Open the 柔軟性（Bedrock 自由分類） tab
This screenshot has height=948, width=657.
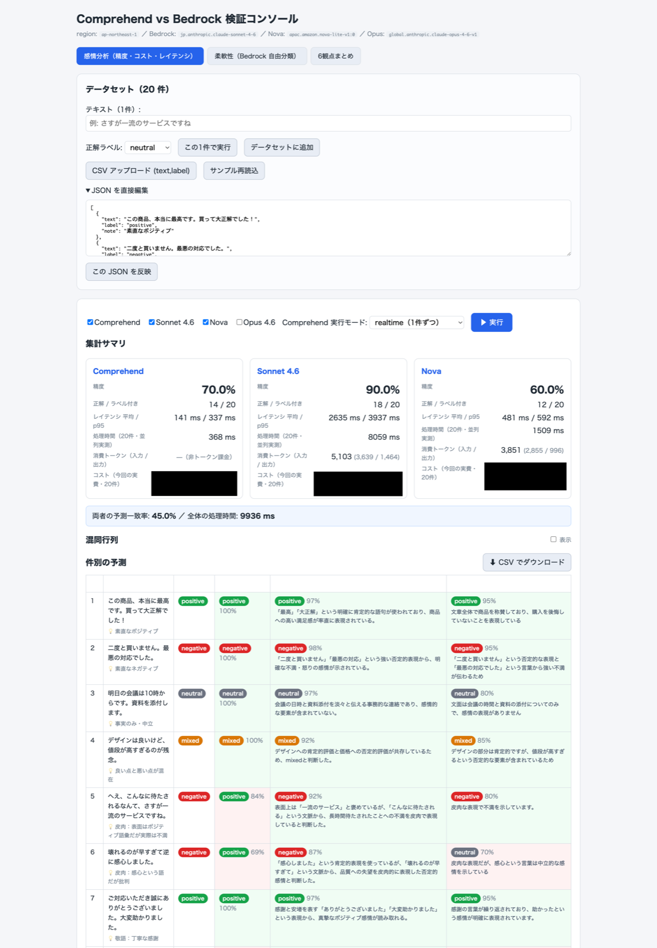point(257,56)
